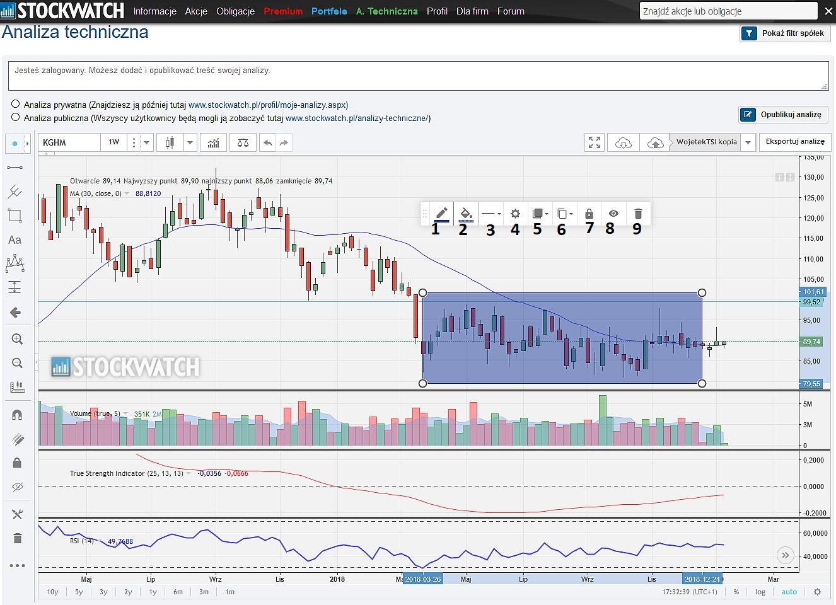Open the drawing tools settings wrench icon
The width and height of the screenshot is (836, 605).
(x=17, y=514)
